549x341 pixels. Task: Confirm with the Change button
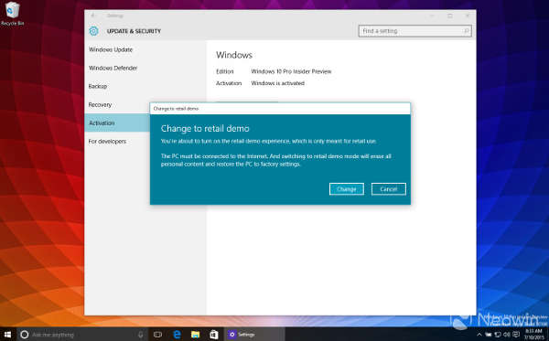pos(347,189)
